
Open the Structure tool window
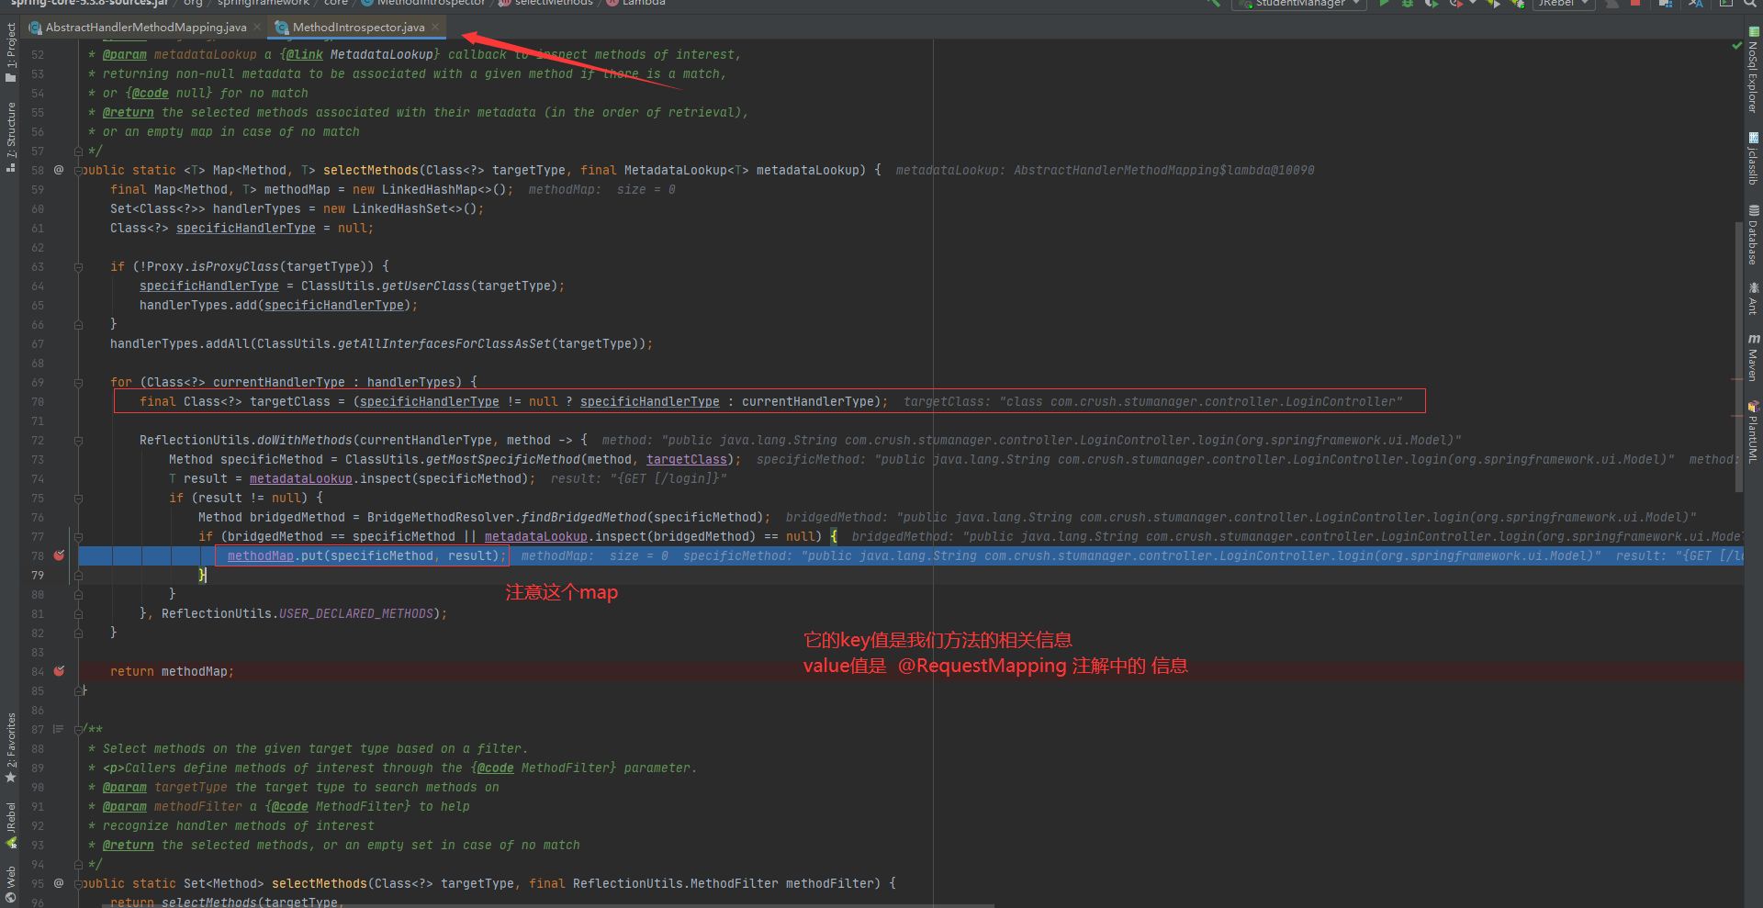[x=10, y=137]
